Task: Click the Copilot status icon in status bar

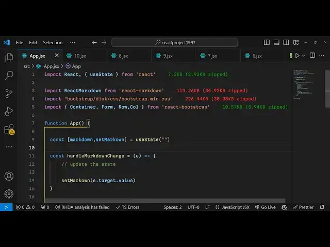Action: (x=284, y=207)
